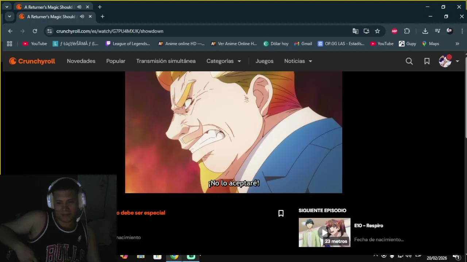Translate this page icon
The width and height of the screenshot is (467, 262).
(355, 31)
